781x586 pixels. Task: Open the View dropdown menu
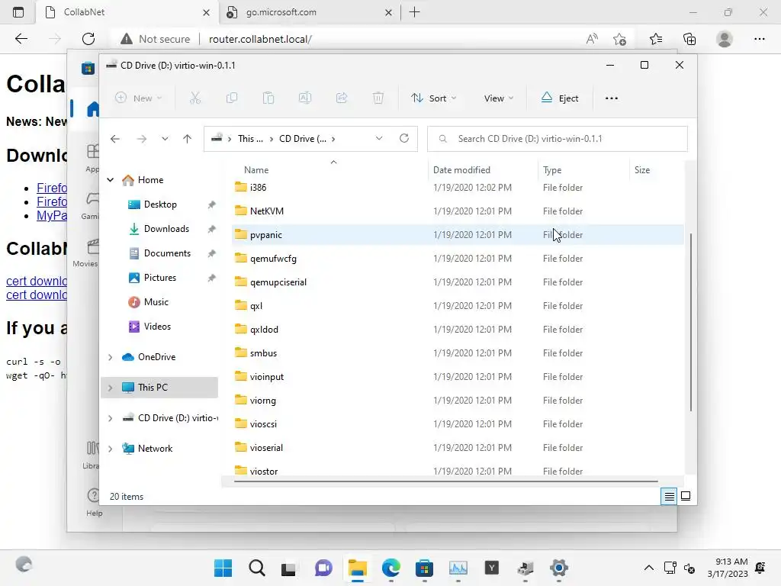click(x=499, y=98)
